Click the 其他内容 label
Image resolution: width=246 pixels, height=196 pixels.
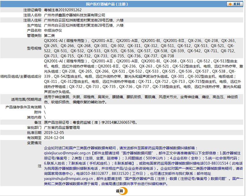pyautogui.click(x=34, y=117)
